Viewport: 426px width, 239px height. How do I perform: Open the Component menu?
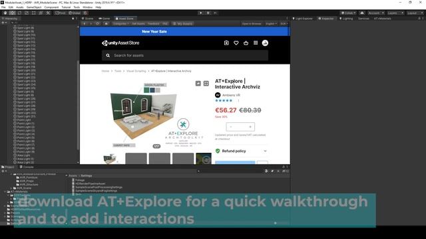(x=51, y=7)
